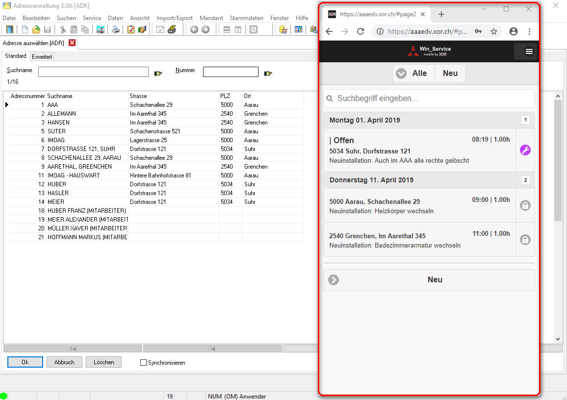567x400 pixels.
Task: Navigate forward with gray right arrow icon
Action: tap(206, 29)
